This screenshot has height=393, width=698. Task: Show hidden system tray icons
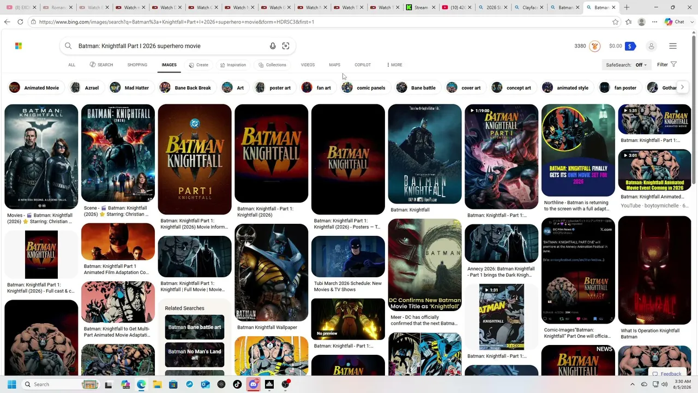633,384
